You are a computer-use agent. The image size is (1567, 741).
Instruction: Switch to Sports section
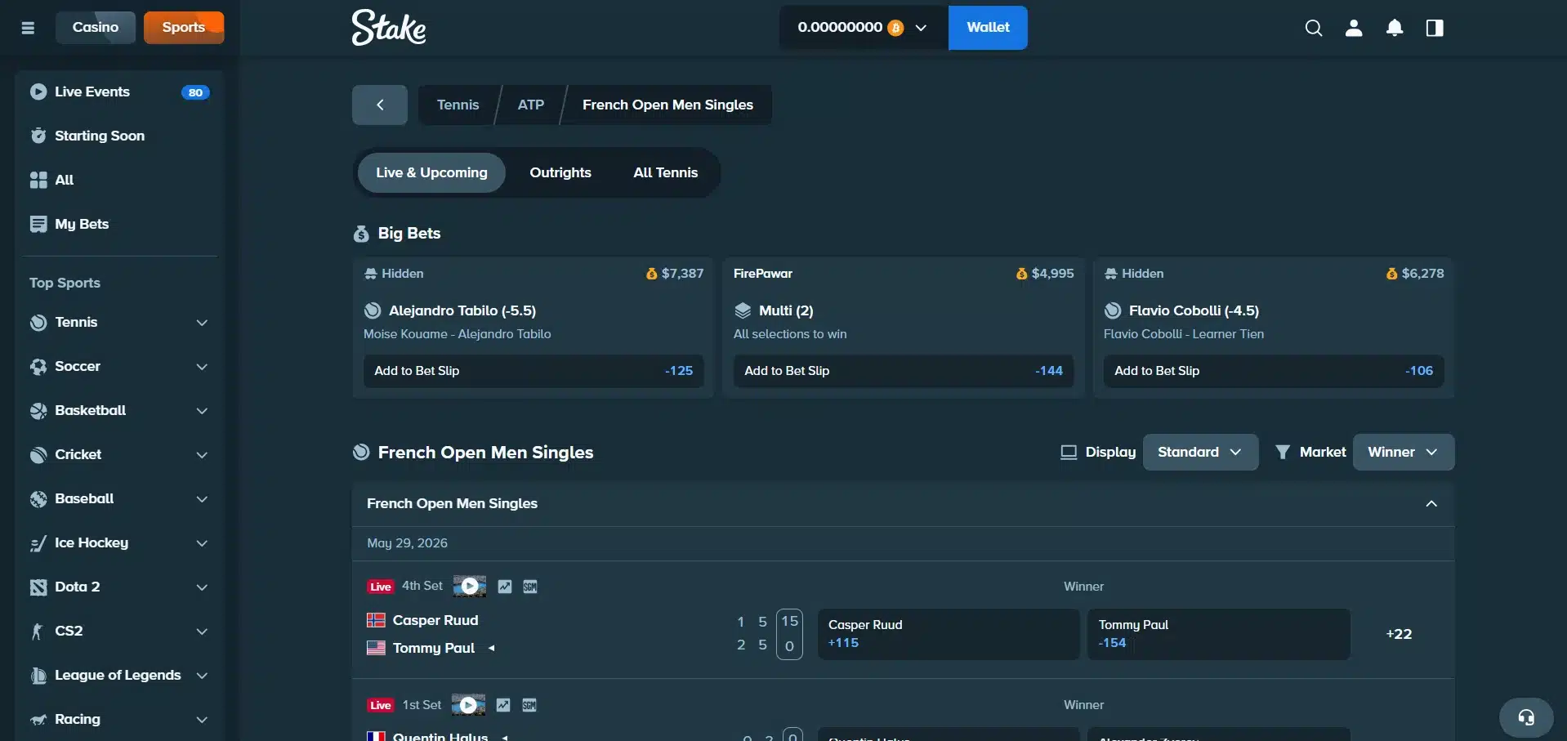(184, 28)
